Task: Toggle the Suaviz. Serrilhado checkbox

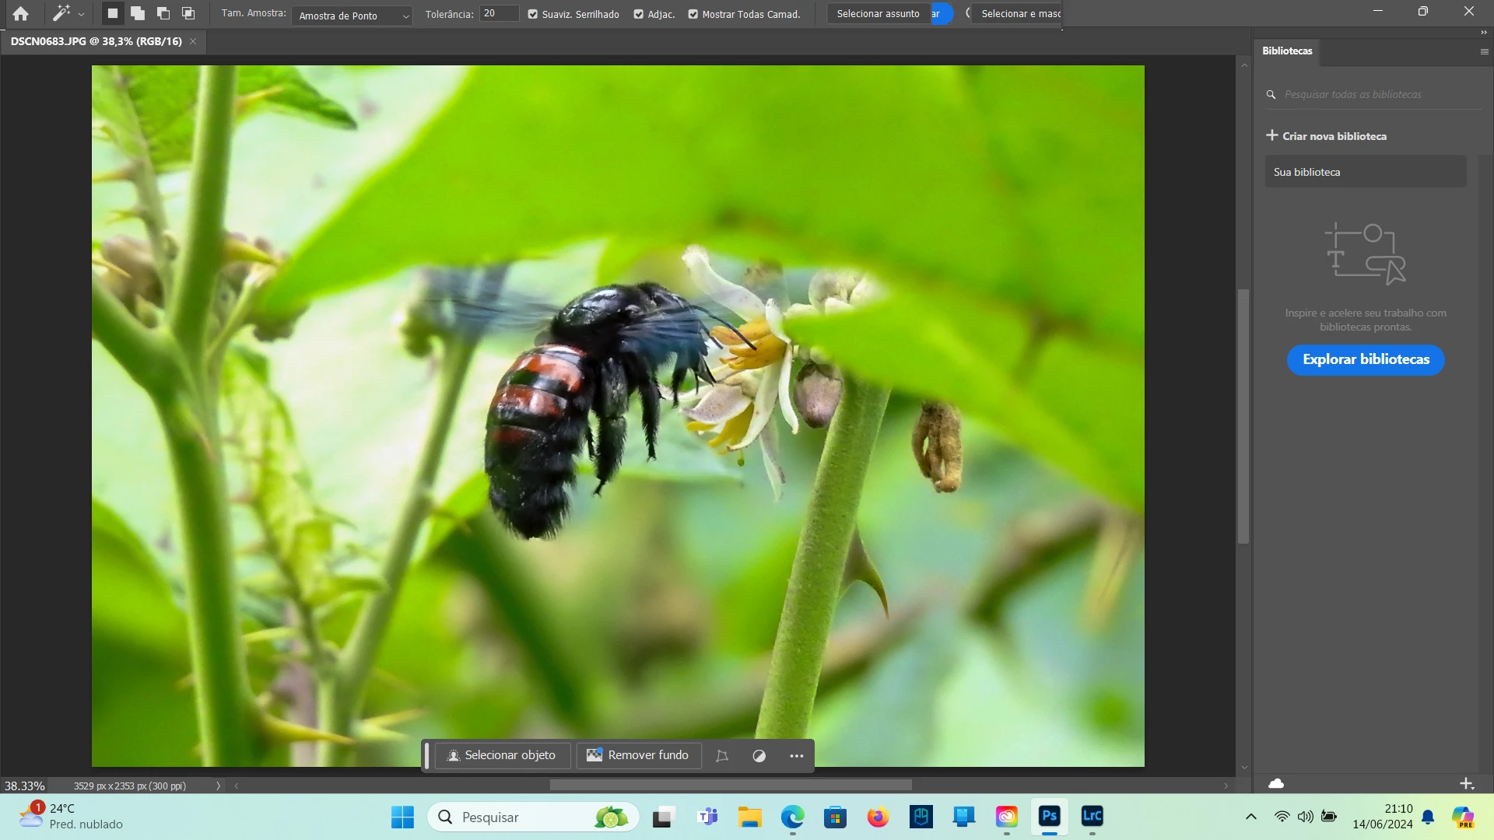Action: pos(533,14)
